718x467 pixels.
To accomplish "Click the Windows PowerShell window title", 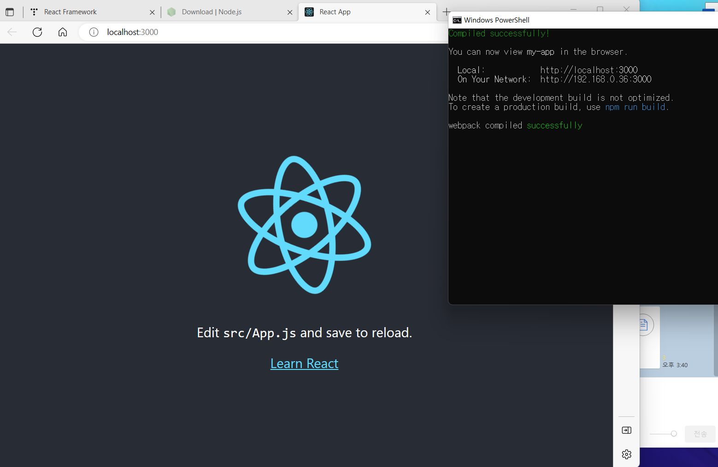I will pyautogui.click(x=497, y=20).
